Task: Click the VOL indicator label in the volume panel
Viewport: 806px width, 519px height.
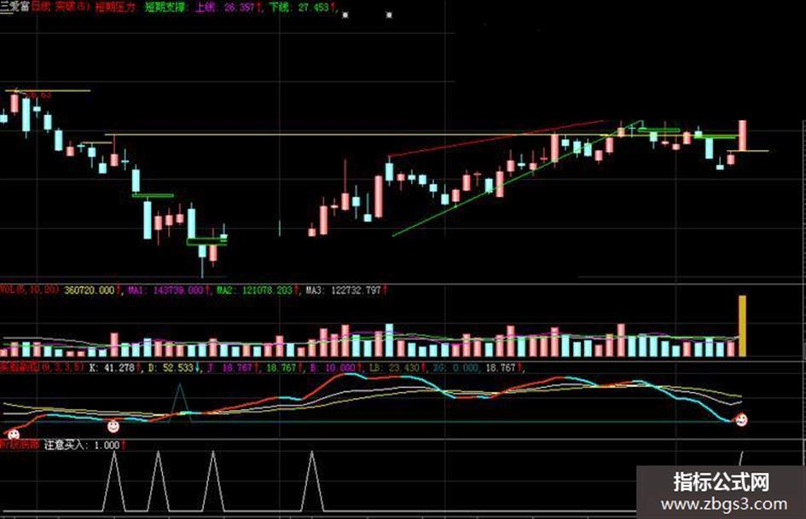Action: (x=30, y=290)
